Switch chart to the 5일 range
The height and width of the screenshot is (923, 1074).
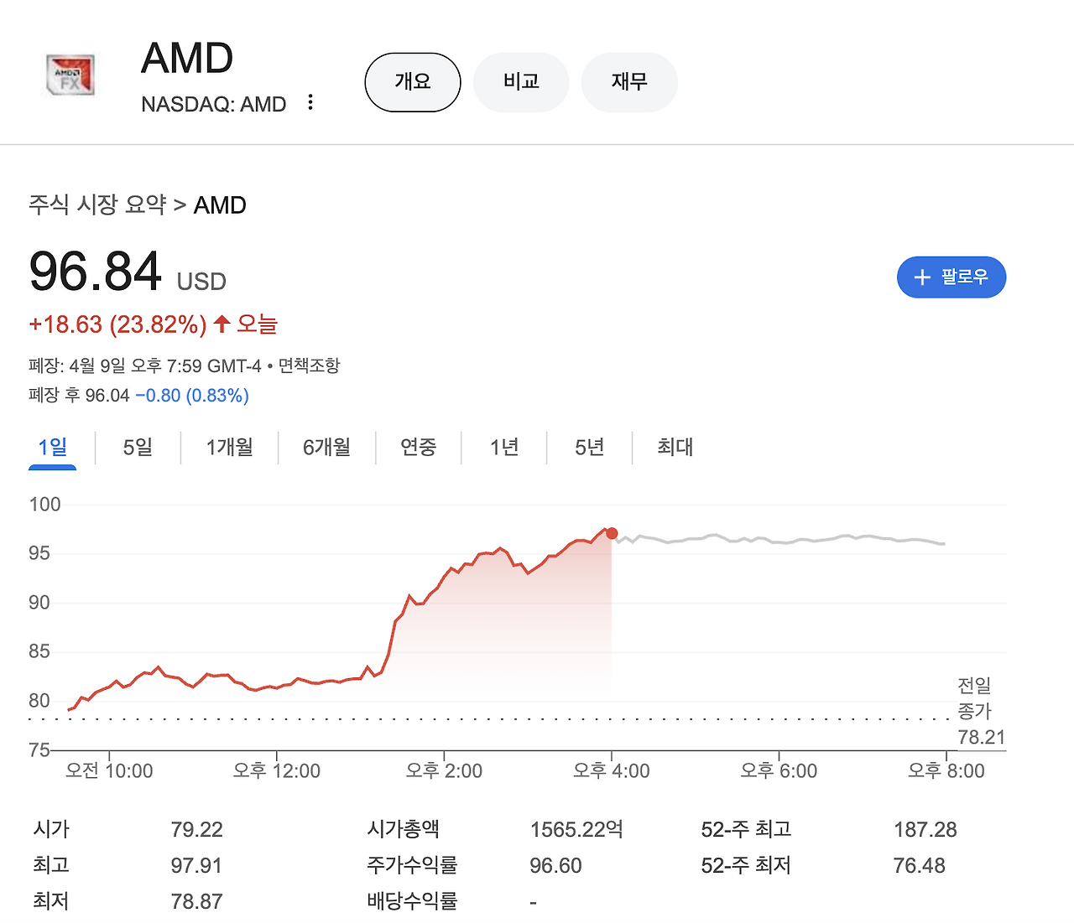(x=137, y=448)
